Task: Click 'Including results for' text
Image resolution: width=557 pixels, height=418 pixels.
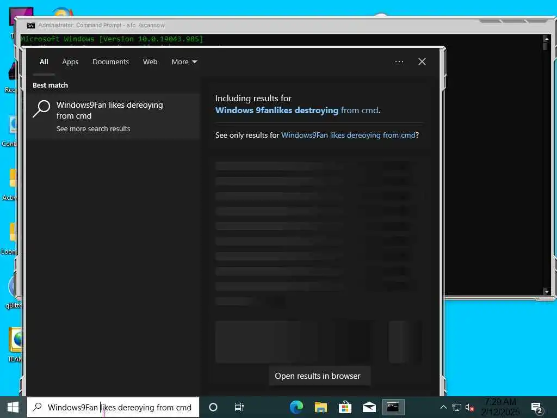Action: [x=253, y=99]
